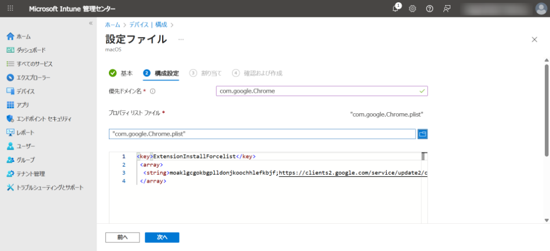Go to the ホーム breadcrumb link
This screenshot has height=251, width=550.
coord(112,24)
